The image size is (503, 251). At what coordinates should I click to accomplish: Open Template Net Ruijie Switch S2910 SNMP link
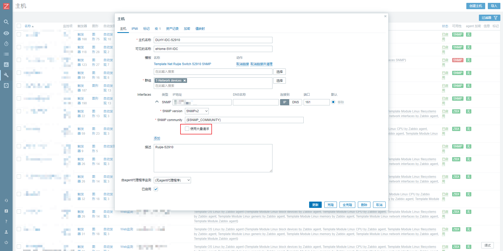pos(182,64)
